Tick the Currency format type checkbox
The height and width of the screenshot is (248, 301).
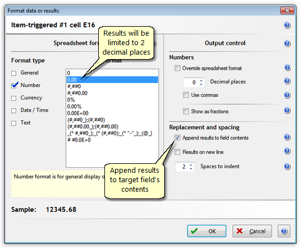(13, 98)
